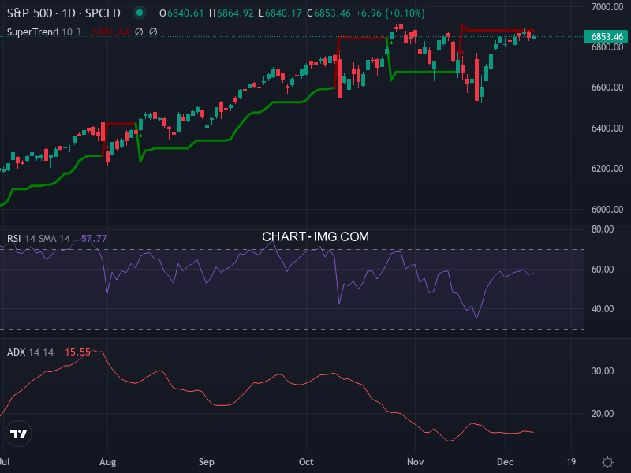631x473 pixels.
Task: Toggle the RSI SMA 14 line
Action: [x=46, y=236]
